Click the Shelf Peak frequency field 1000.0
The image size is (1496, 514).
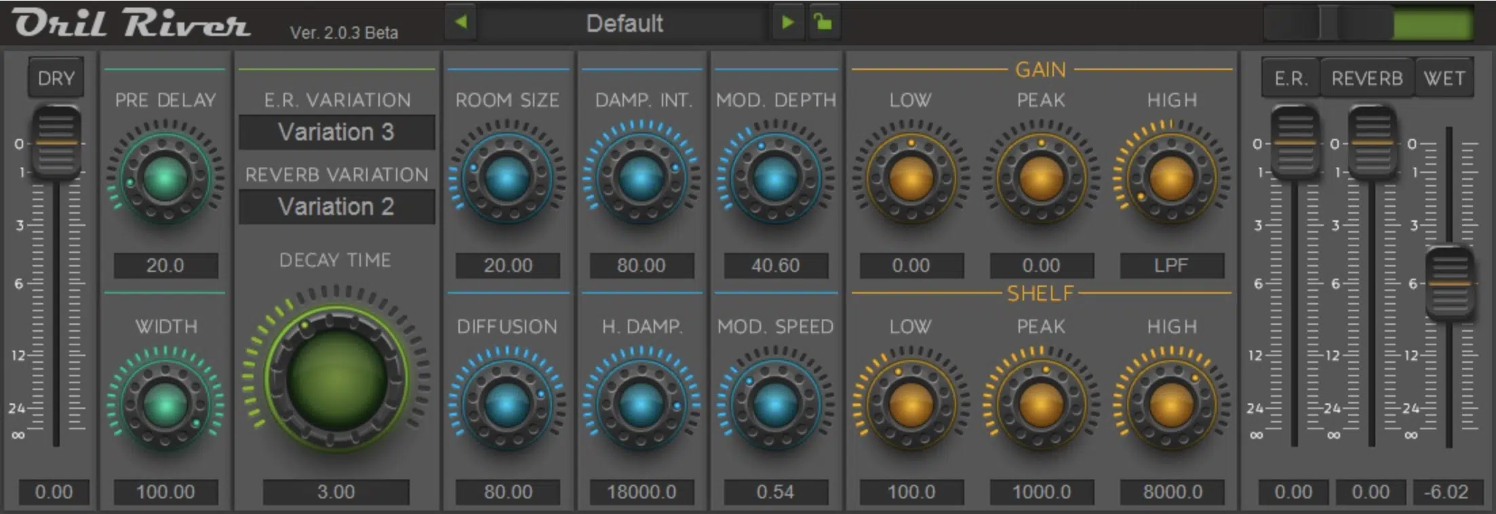tap(1042, 492)
